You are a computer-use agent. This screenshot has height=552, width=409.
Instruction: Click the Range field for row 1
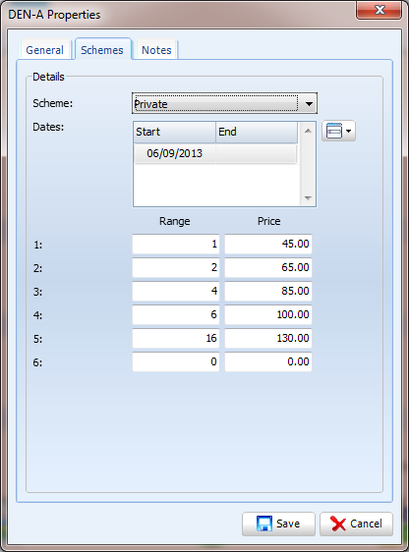pyautogui.click(x=176, y=244)
